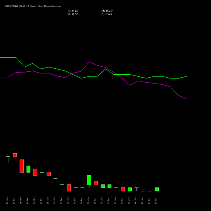Select the green candle above 12 Jan

[130, 189]
